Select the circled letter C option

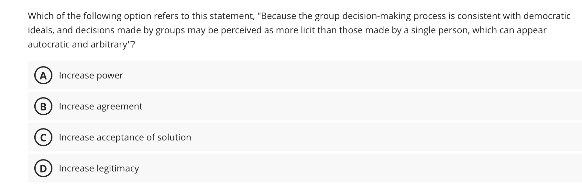(x=43, y=138)
